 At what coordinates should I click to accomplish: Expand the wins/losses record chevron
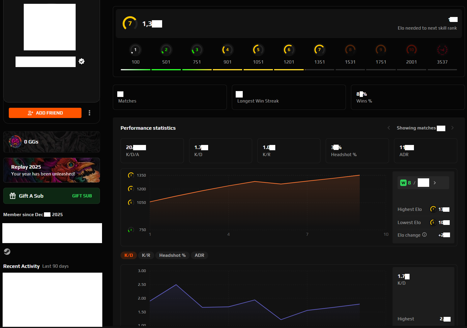[435, 183]
